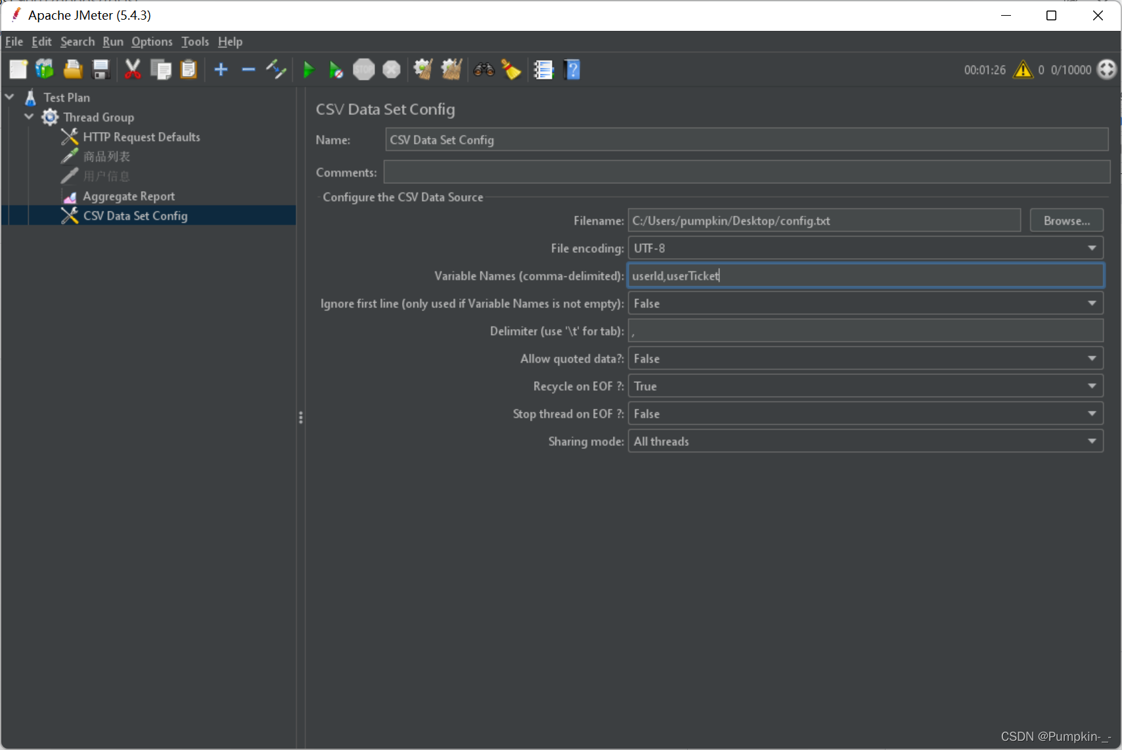Click Start no pauses icon
The image size is (1122, 750).
point(336,70)
